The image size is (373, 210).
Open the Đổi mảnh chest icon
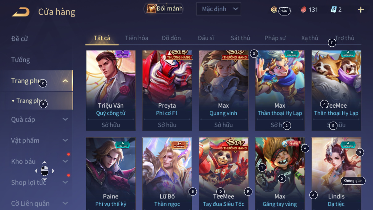(x=151, y=9)
